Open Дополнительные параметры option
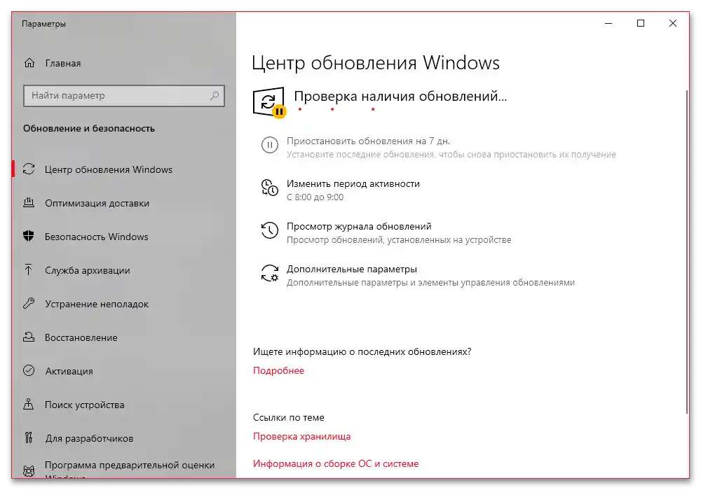 point(351,269)
